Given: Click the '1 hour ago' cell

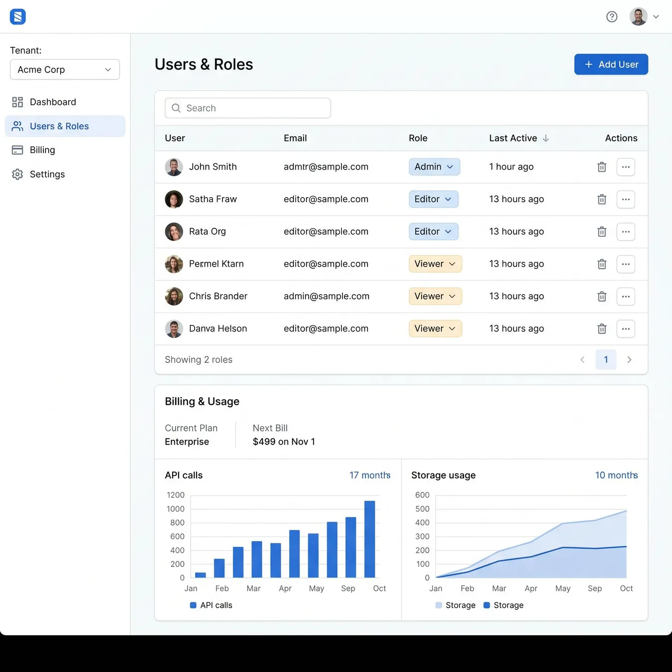Looking at the screenshot, I should [511, 167].
